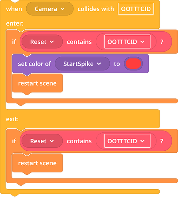Click the 'exit:' section label
The height and width of the screenshot is (200, 184).
(12, 119)
